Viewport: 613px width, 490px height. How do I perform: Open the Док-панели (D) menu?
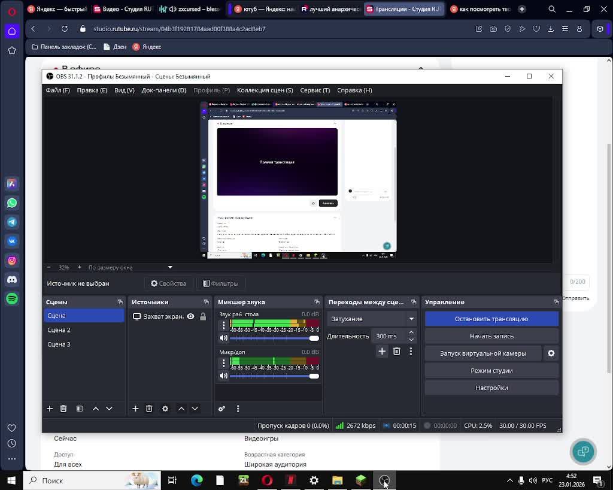point(163,90)
